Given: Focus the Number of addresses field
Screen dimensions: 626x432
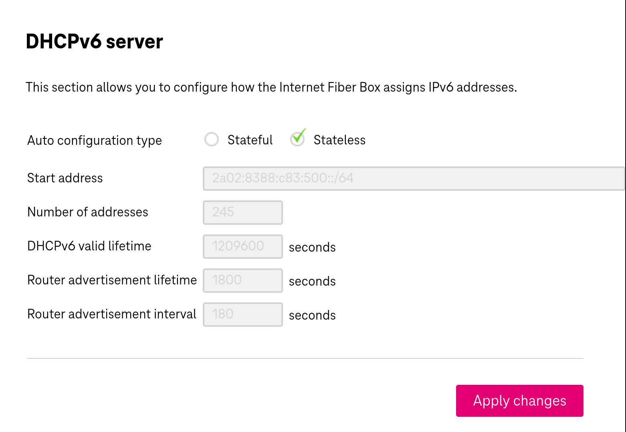Looking at the screenshot, I should tap(243, 212).
